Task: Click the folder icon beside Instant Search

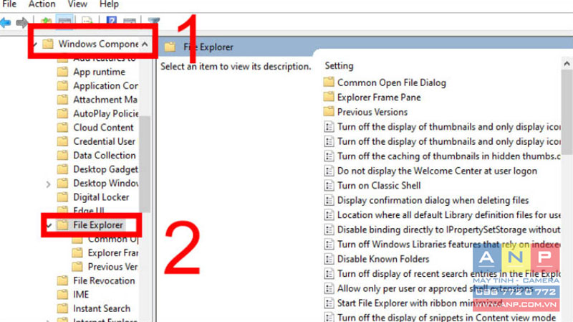Action: coord(63,308)
